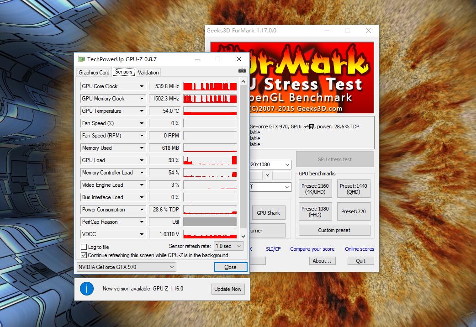Expand the Fan Speed (RPM) dropdown

142,136
